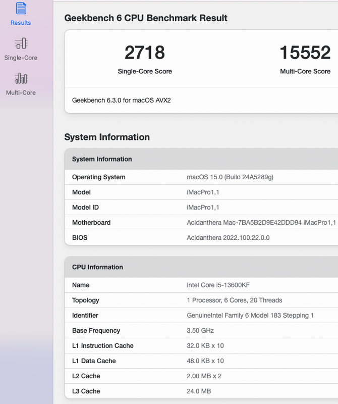Viewport: 338px width, 404px height.
Task: Click the Geekbench 6 CPU Benchmark Result heading
Action: [x=146, y=18]
